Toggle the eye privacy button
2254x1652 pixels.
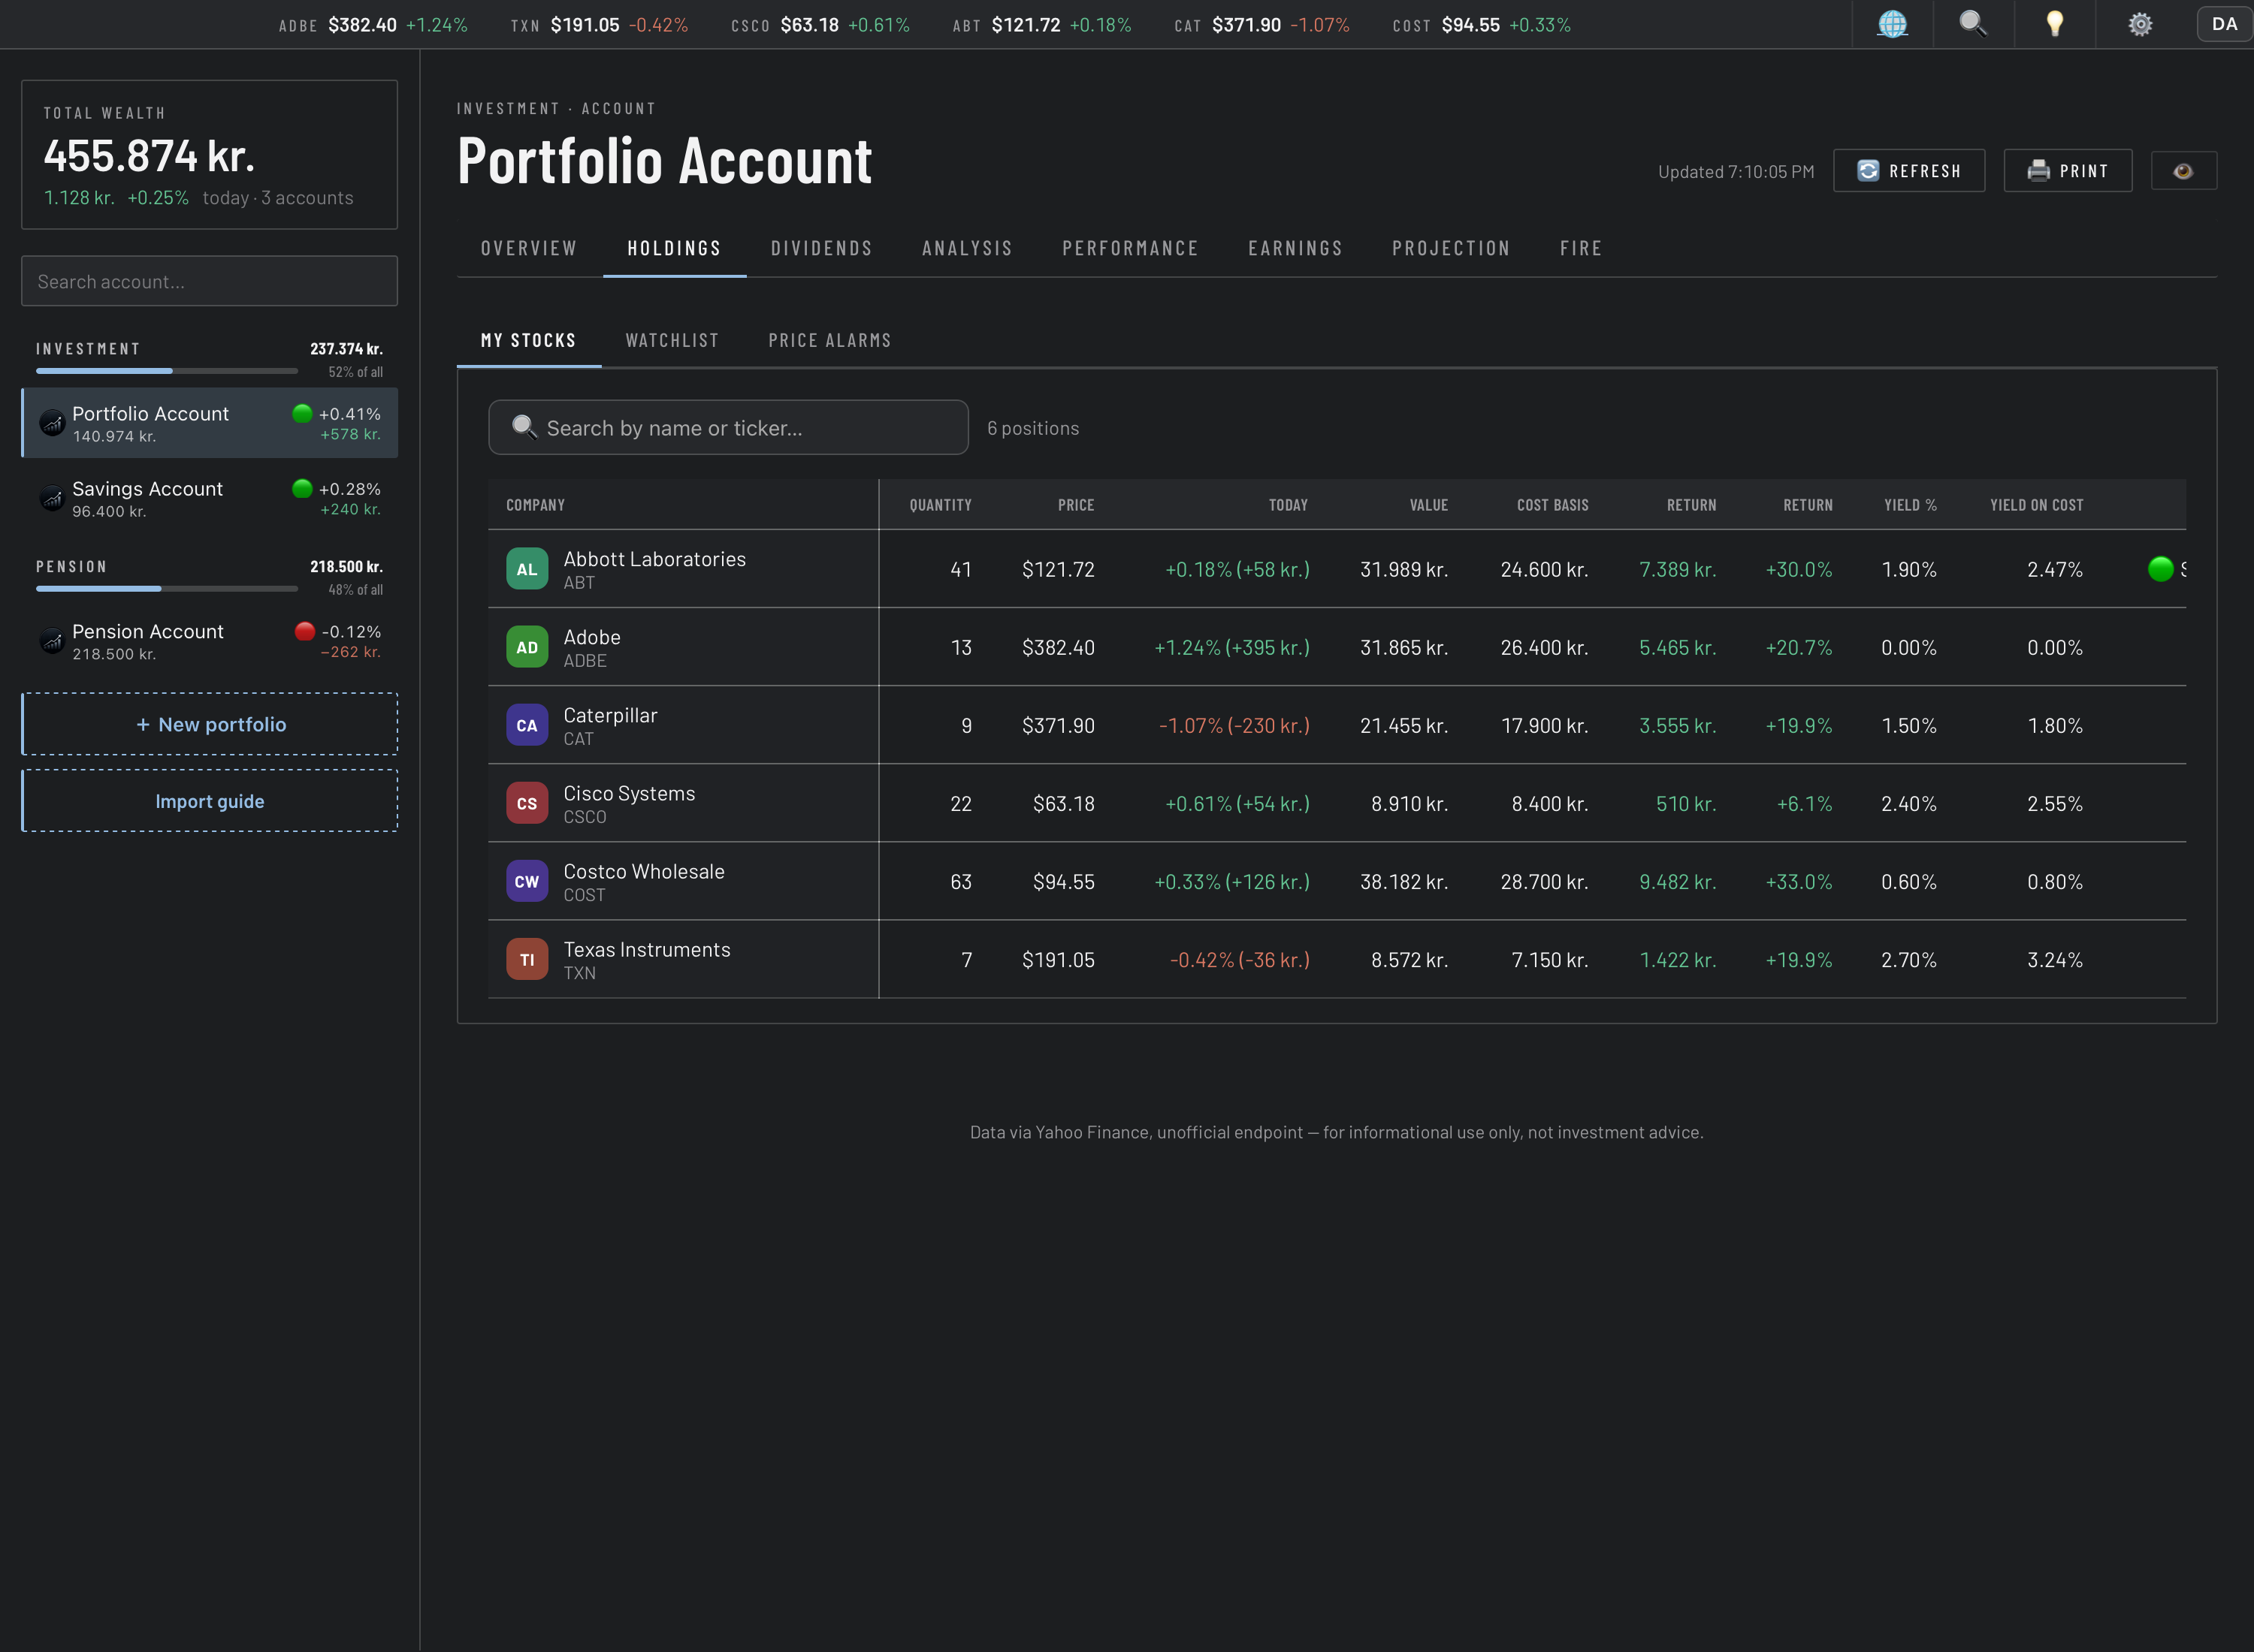[x=2183, y=171]
